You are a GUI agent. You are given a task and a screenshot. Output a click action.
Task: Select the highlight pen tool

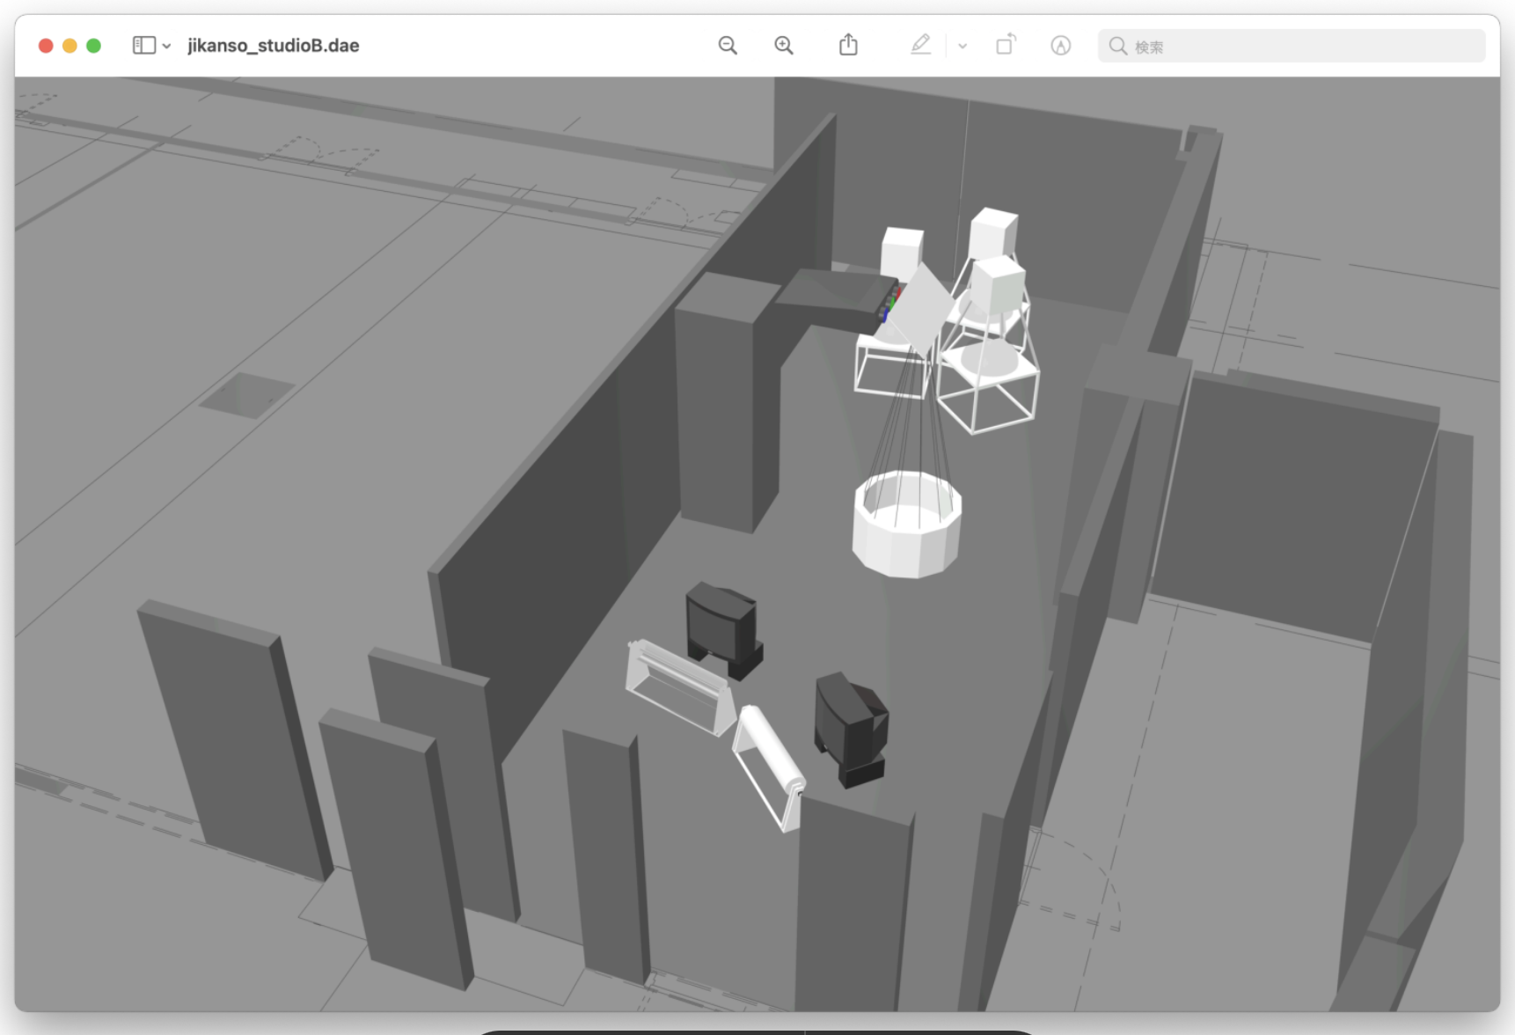920,45
